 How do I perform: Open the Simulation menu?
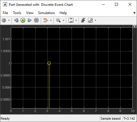click(46, 13)
